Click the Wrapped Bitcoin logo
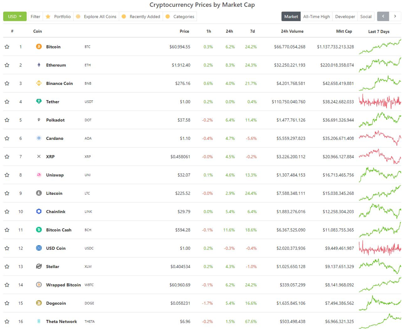414x329 pixels. pos(39,285)
